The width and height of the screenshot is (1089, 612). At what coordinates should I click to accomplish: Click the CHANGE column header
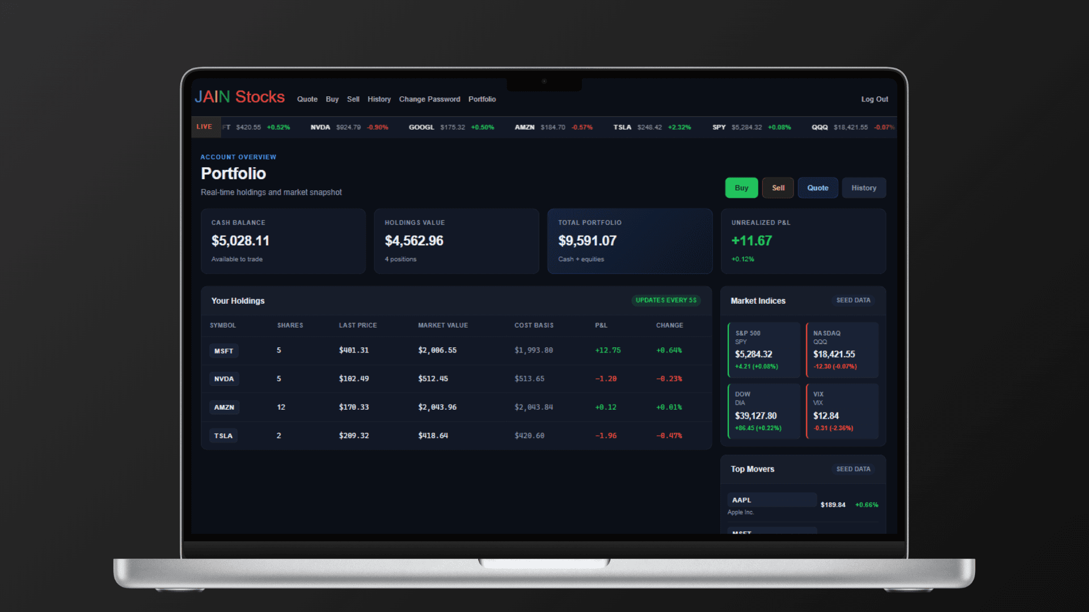click(x=670, y=325)
